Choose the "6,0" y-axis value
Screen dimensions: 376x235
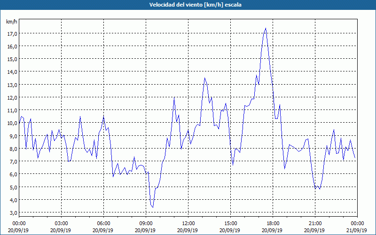14,174
